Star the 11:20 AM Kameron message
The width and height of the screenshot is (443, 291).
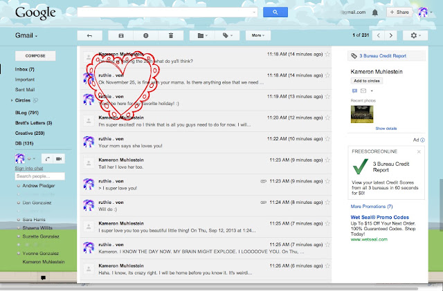(327, 118)
